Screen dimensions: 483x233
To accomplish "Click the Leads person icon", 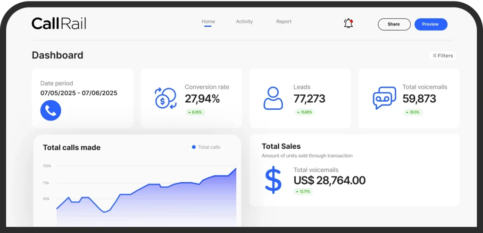I will coord(273,98).
